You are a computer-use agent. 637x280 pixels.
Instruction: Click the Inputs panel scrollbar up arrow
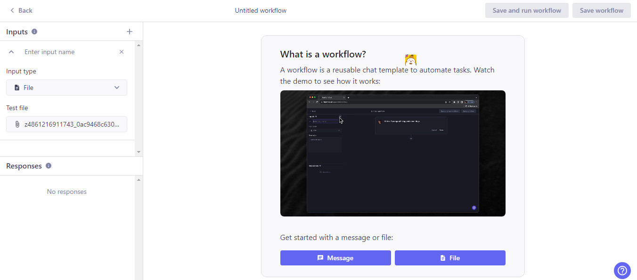click(x=139, y=45)
